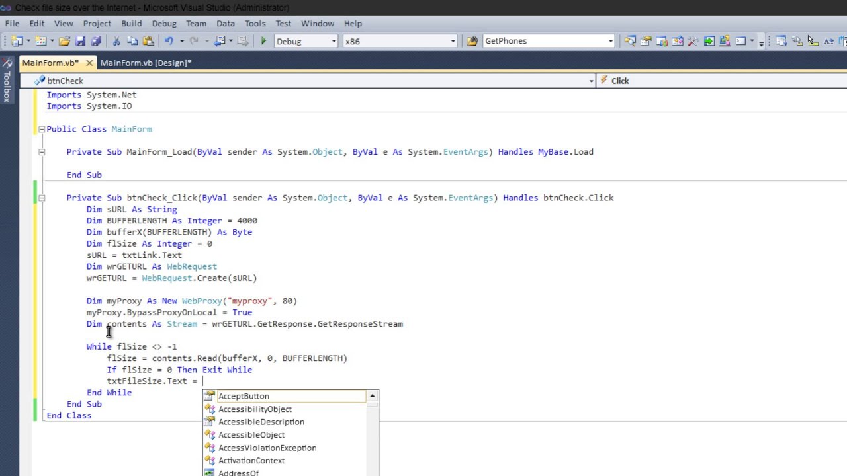Open the Edit menu
Viewport: 847px width, 476px height.
pyautogui.click(x=37, y=23)
